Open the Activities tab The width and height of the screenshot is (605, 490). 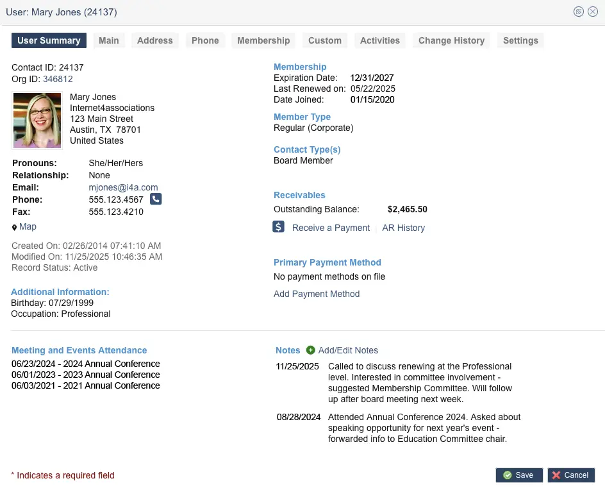point(380,40)
